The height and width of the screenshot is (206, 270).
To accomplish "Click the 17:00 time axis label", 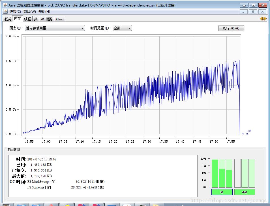I will [46, 141].
